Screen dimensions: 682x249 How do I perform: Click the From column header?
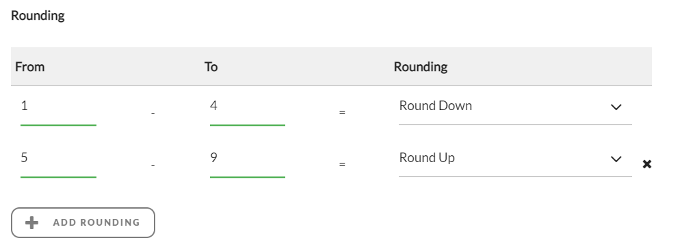click(29, 66)
